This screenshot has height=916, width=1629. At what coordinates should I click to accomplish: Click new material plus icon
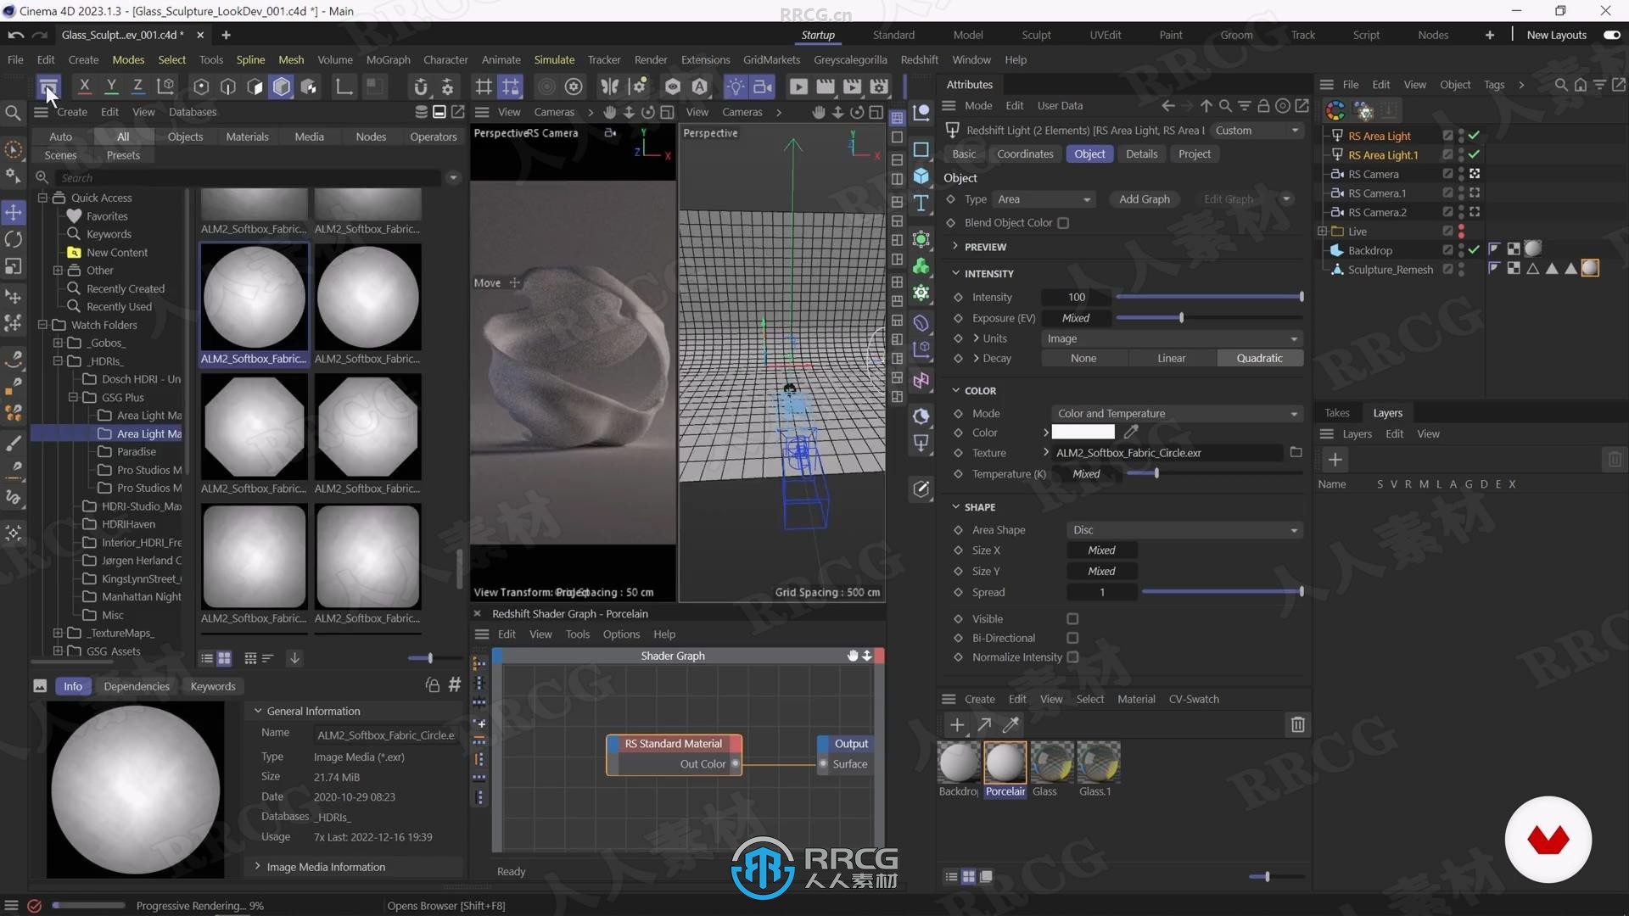(x=957, y=724)
